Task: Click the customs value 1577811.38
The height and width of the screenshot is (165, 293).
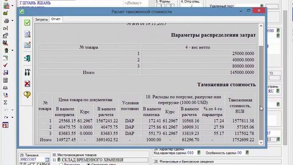Action: [243, 121]
